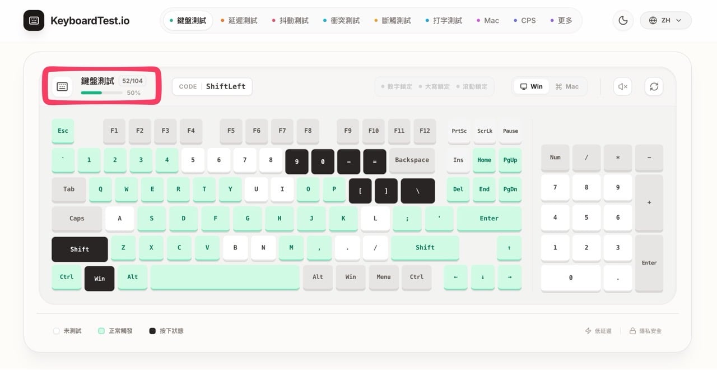Viewport: 717px width, 370px height.
Task: Mute the key press sound
Action: click(622, 86)
